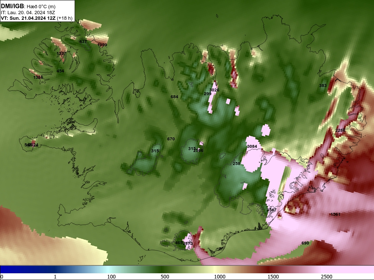Viewport: 374px width, 280px height.
Task: Click the 2286 height value
Action: [x=340, y=130]
